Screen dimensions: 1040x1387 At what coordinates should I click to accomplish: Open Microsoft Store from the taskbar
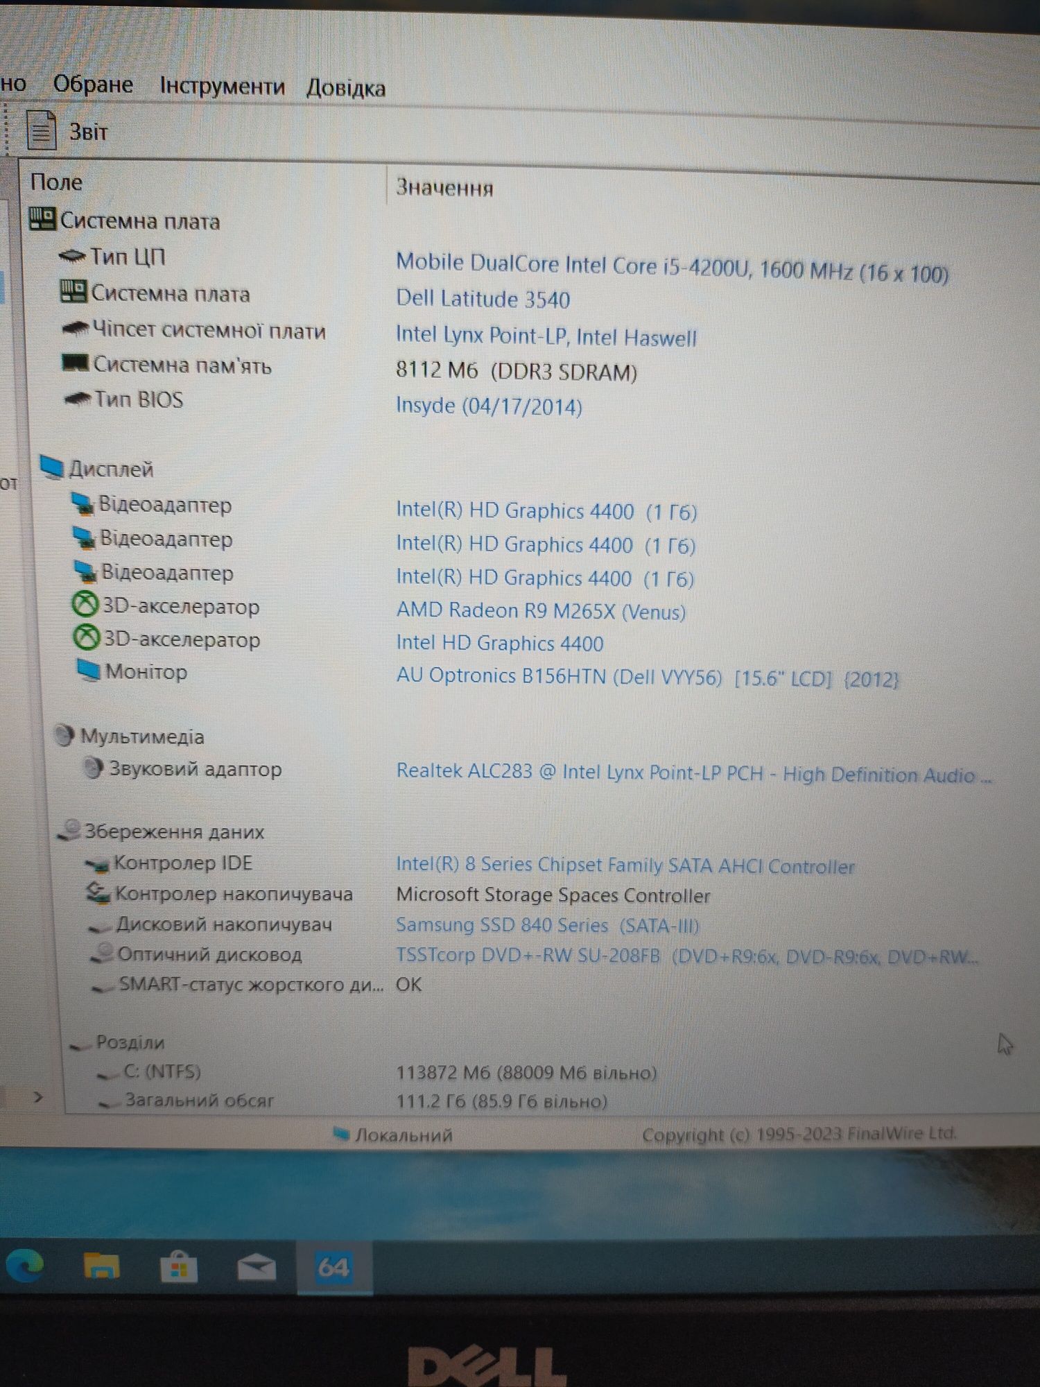tap(179, 1267)
